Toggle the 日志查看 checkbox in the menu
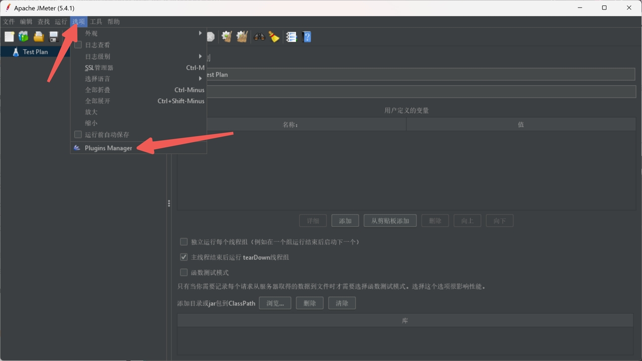The image size is (642, 361). click(x=78, y=45)
